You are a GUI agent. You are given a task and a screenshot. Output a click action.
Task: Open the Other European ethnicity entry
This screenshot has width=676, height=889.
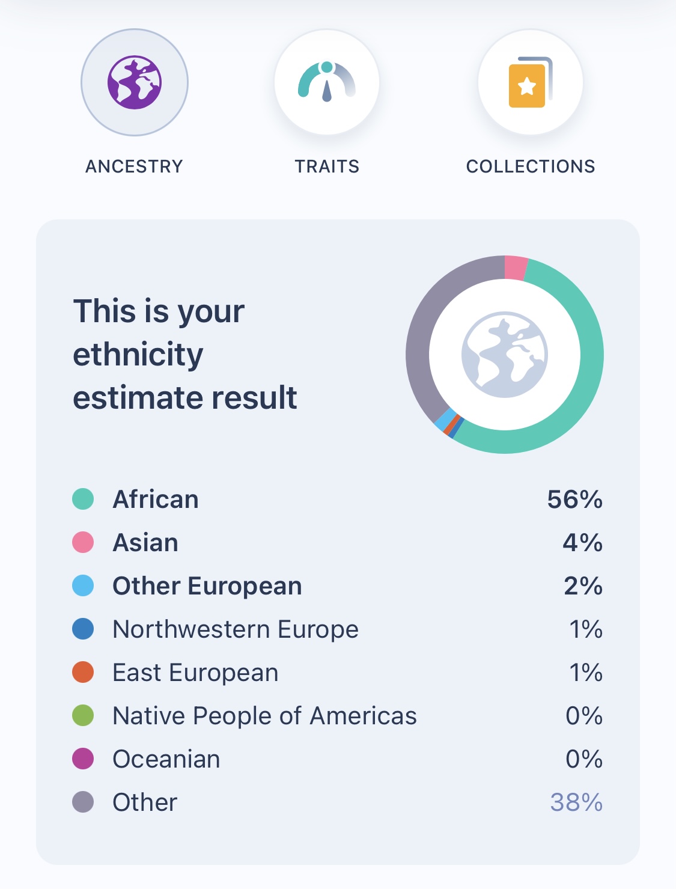(x=338, y=585)
